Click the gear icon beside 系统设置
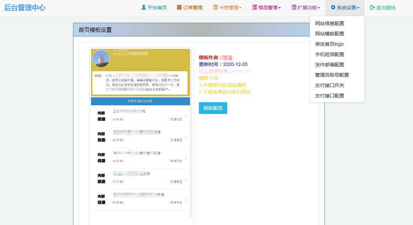Screen dimensions: 413x225 tap(333, 8)
